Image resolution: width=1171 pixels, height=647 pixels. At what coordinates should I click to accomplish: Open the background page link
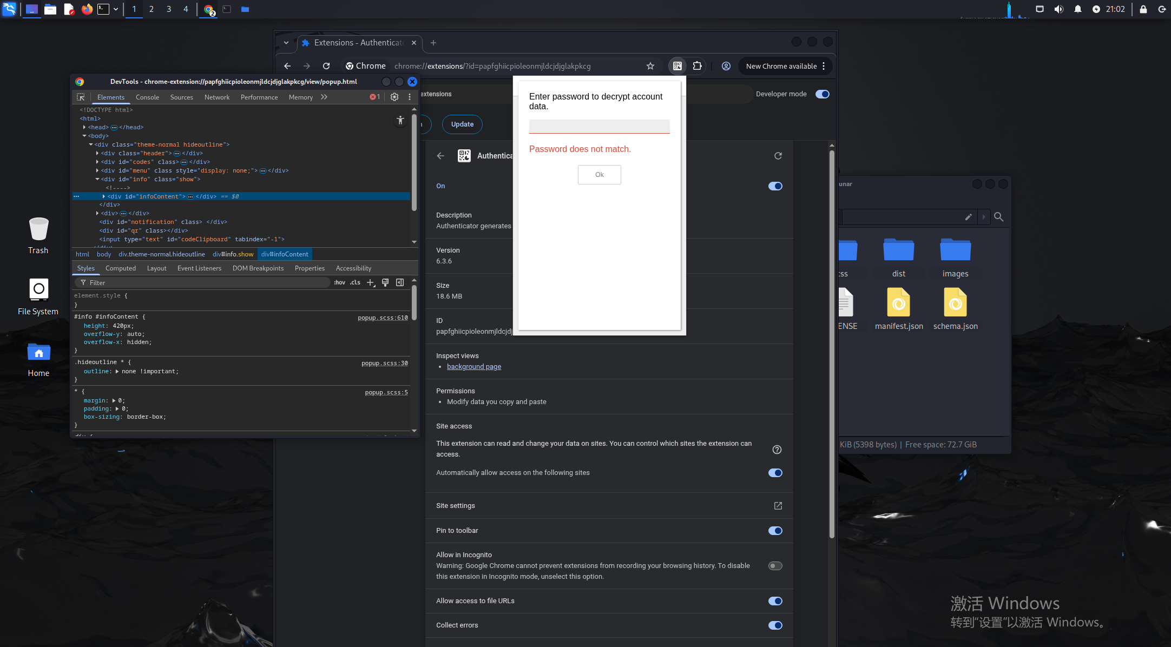click(473, 367)
